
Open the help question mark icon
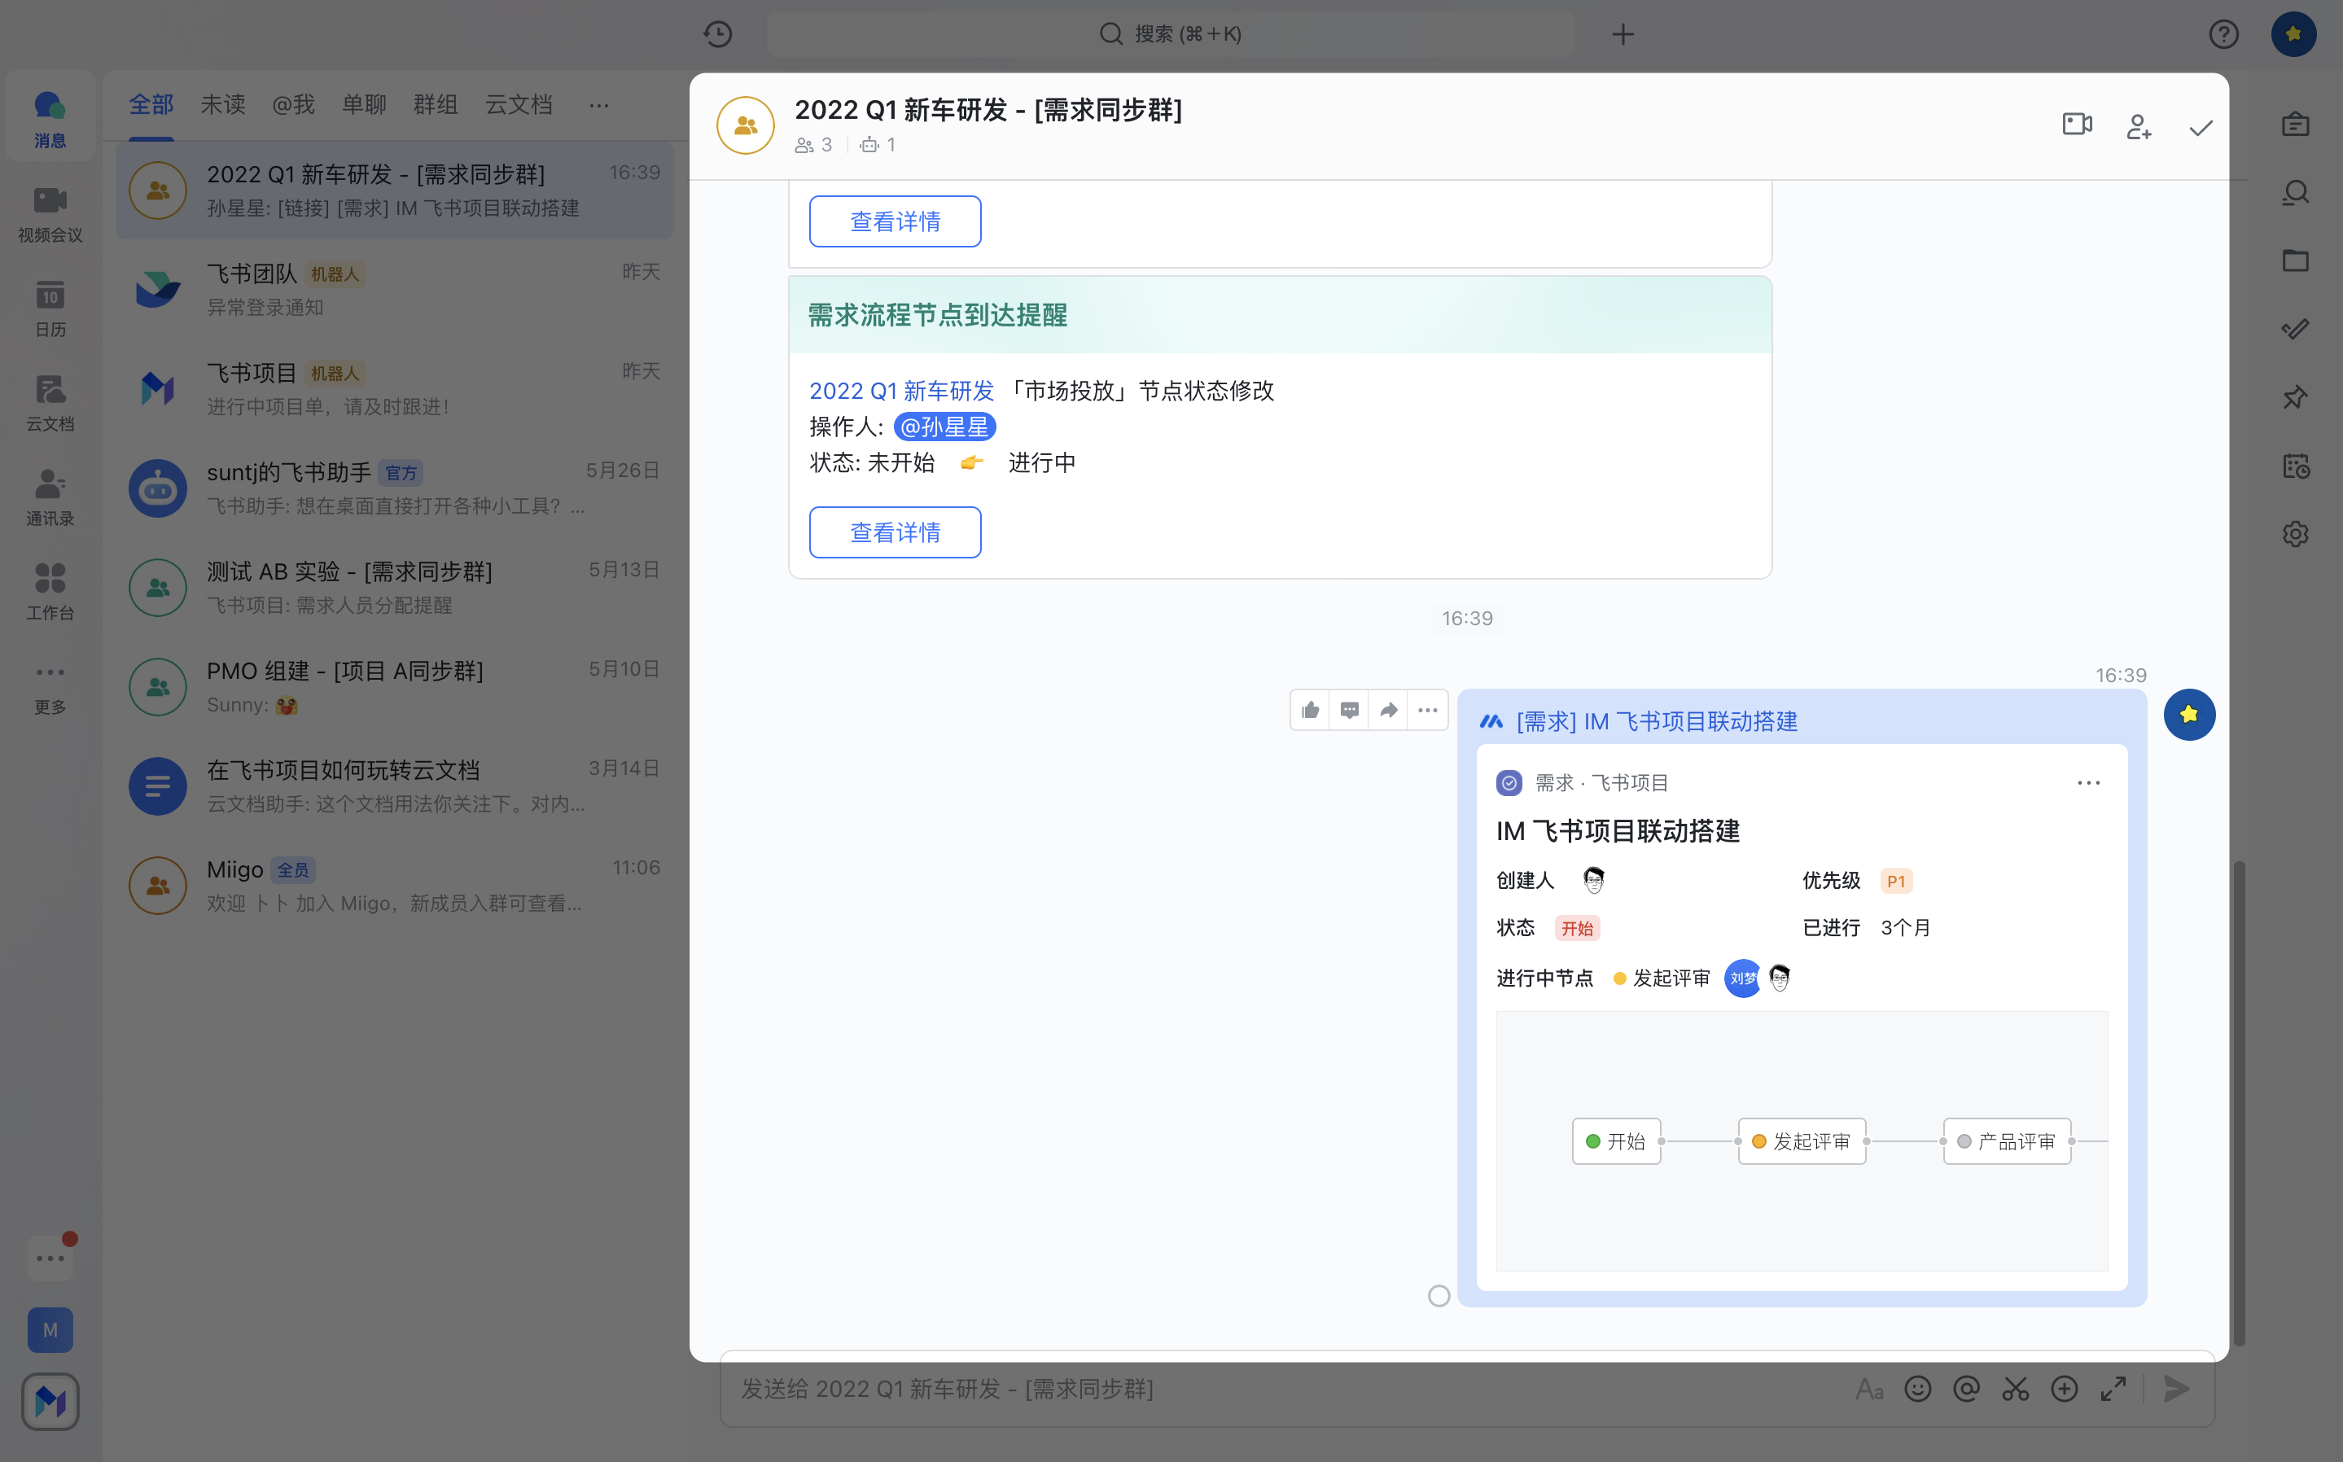(2223, 34)
